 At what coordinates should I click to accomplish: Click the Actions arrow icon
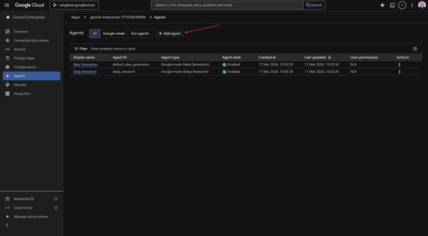(7, 49)
